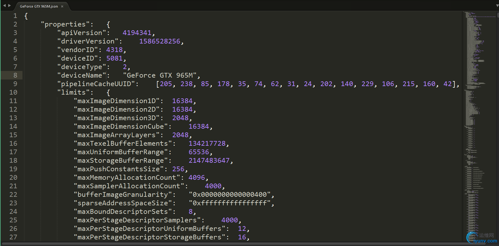Click the "vendorID" key
This screenshot has height=246, width=499.
coord(78,50)
